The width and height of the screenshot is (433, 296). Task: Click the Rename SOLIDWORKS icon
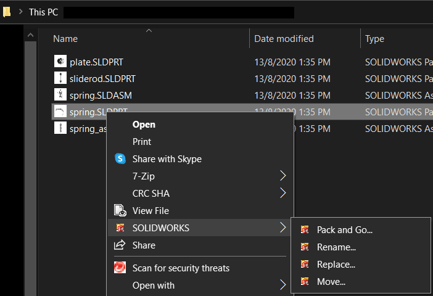tap(305, 247)
